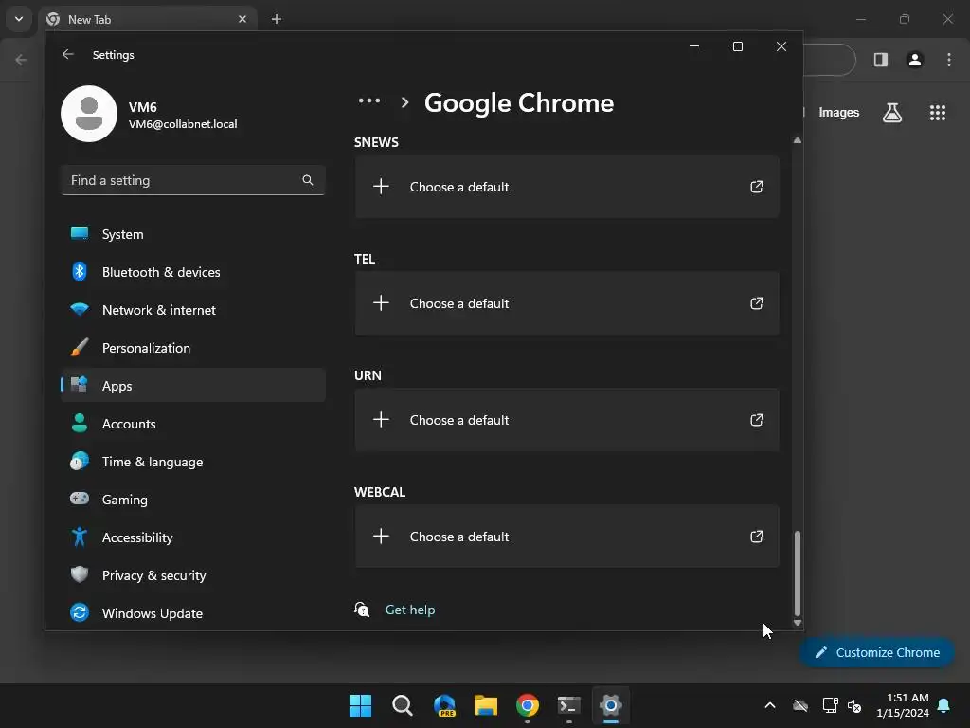The width and height of the screenshot is (970, 728).
Task: Click external link icon in SNEWS row
Action: click(757, 187)
